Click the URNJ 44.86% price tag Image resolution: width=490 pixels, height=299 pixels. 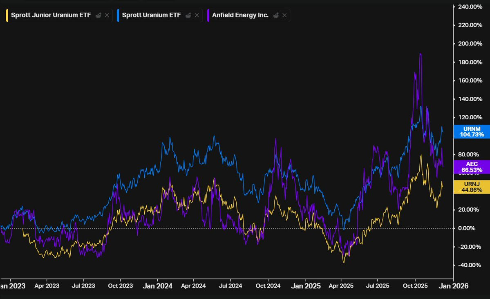click(x=472, y=187)
